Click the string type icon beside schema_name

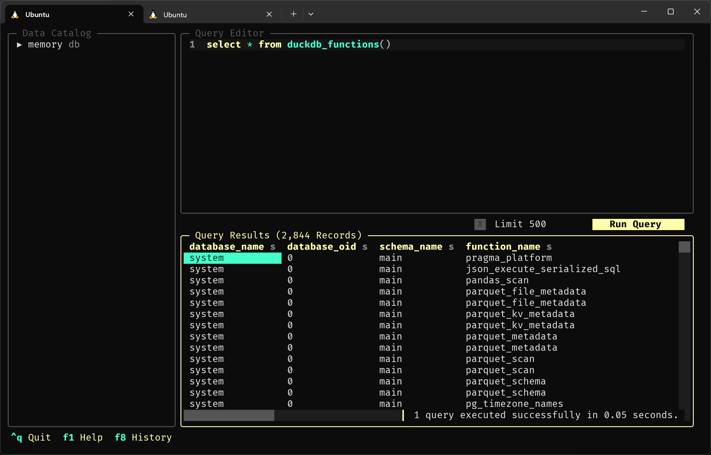(x=451, y=247)
